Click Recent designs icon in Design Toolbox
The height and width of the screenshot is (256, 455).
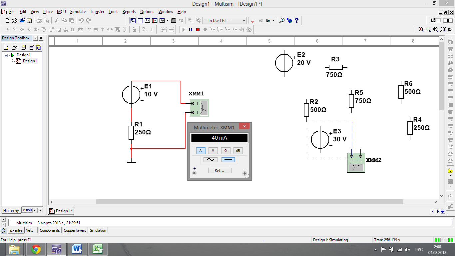38,47
